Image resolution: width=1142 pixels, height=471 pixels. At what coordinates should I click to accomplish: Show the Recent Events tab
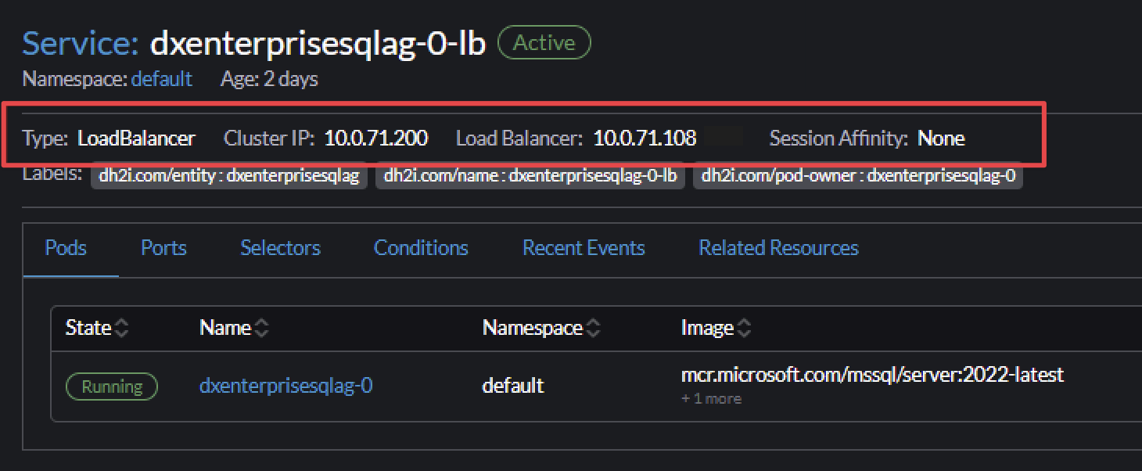click(x=584, y=248)
